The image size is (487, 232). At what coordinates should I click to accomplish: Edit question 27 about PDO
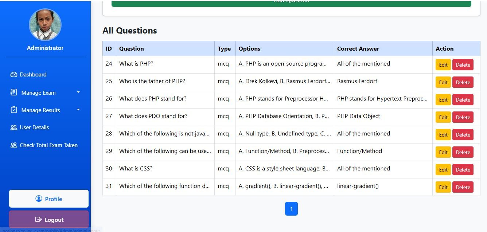pyautogui.click(x=443, y=117)
